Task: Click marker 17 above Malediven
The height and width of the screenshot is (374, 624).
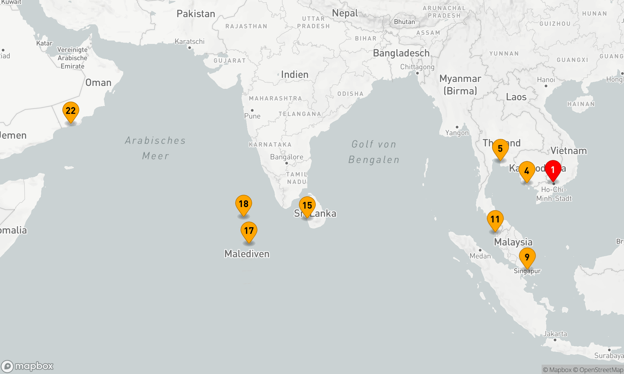Action: coord(249,231)
